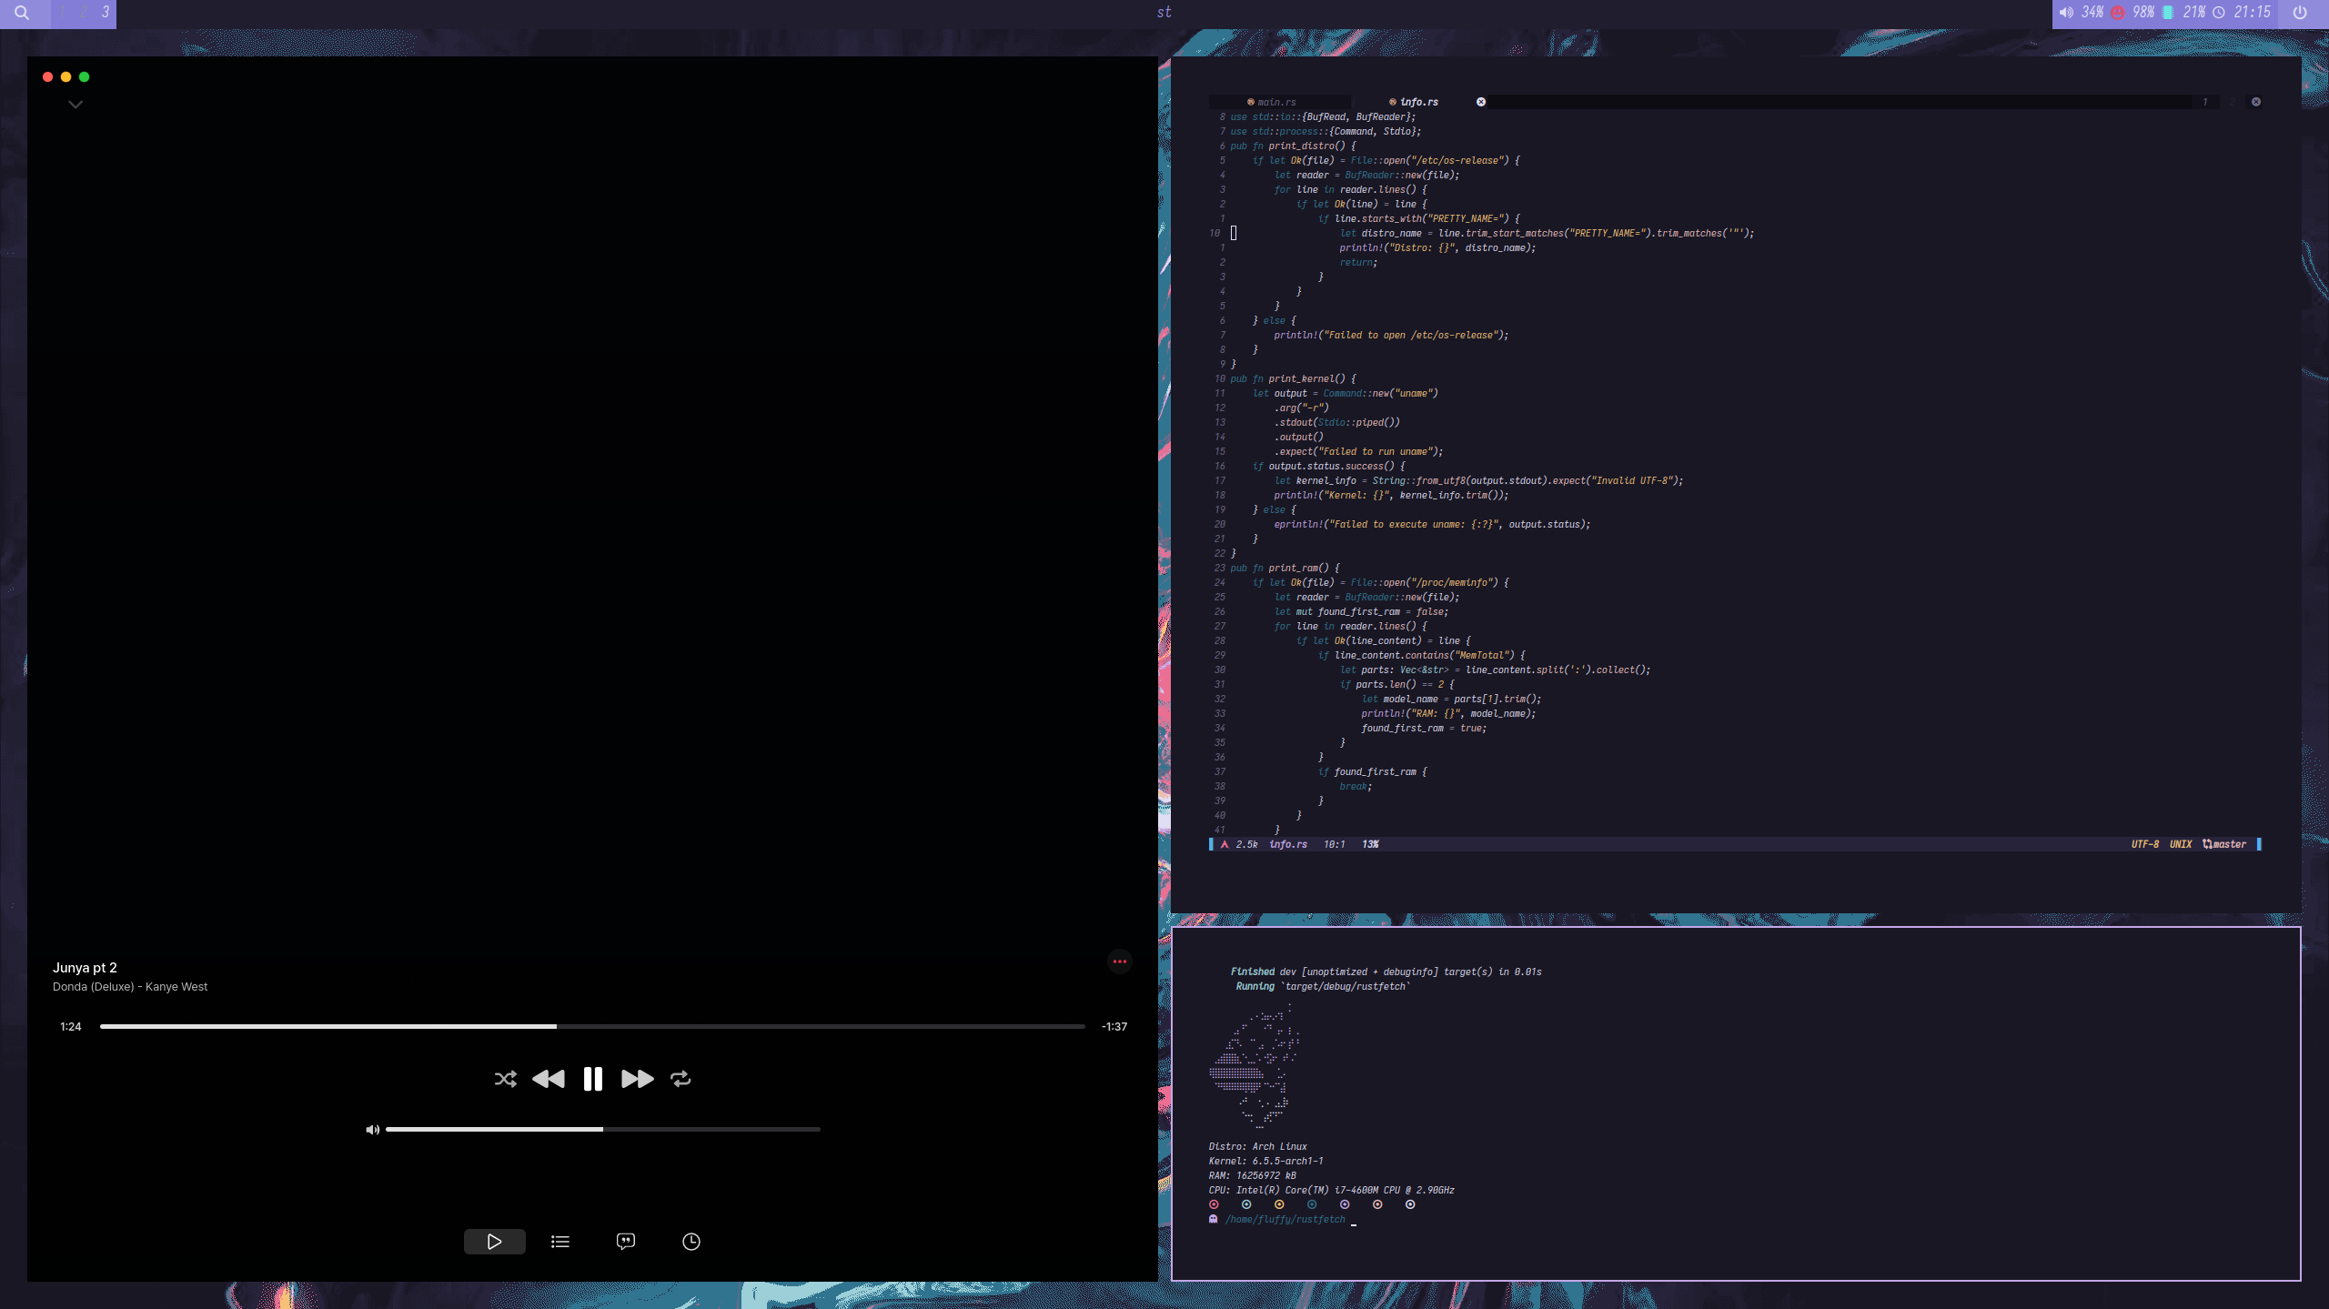Collapse the now playing view chevron
2329x1309 pixels.
click(76, 105)
